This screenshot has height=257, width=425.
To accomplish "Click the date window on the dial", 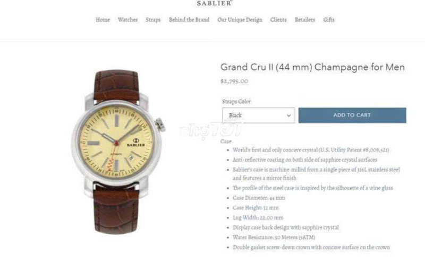I will click(131, 158).
